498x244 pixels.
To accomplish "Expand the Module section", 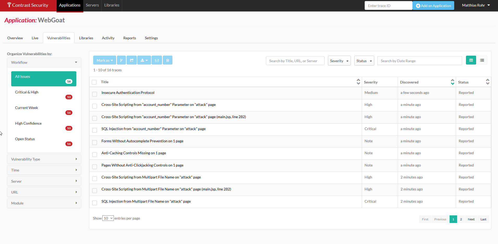I will coord(44,203).
